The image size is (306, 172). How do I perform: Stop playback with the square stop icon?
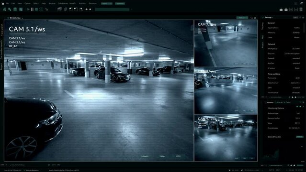36,9
